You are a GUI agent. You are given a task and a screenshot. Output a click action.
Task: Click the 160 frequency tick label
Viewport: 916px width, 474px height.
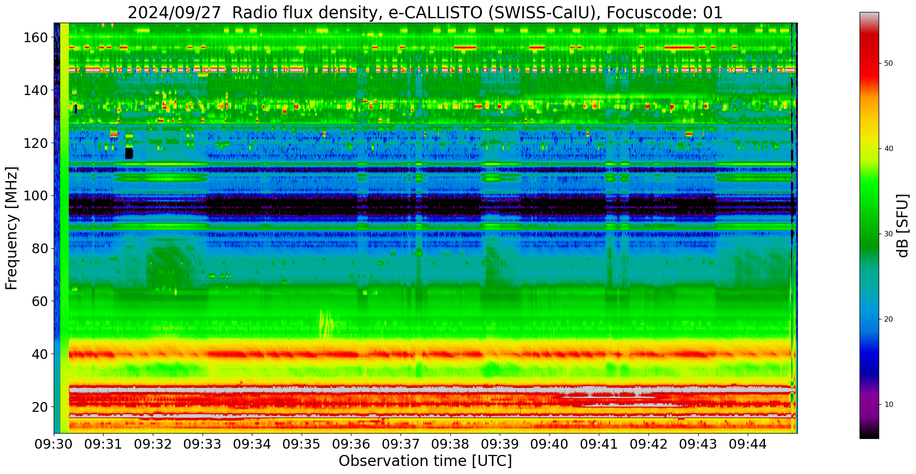pos(36,38)
